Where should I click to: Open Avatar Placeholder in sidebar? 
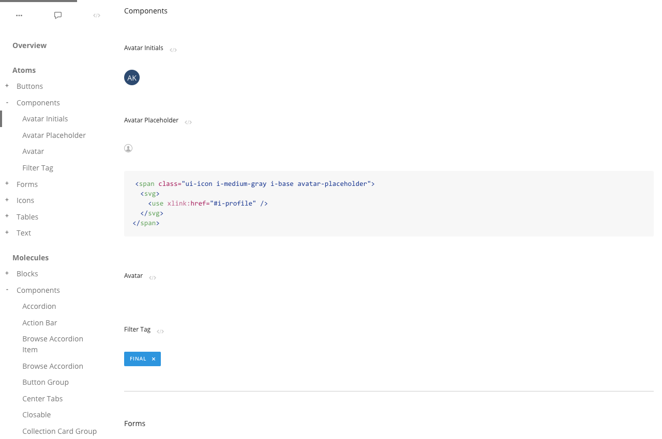[54, 135]
